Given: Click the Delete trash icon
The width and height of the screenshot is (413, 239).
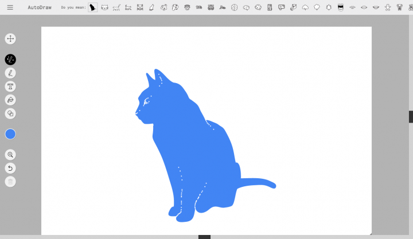Looking at the screenshot, I should click(x=10, y=182).
